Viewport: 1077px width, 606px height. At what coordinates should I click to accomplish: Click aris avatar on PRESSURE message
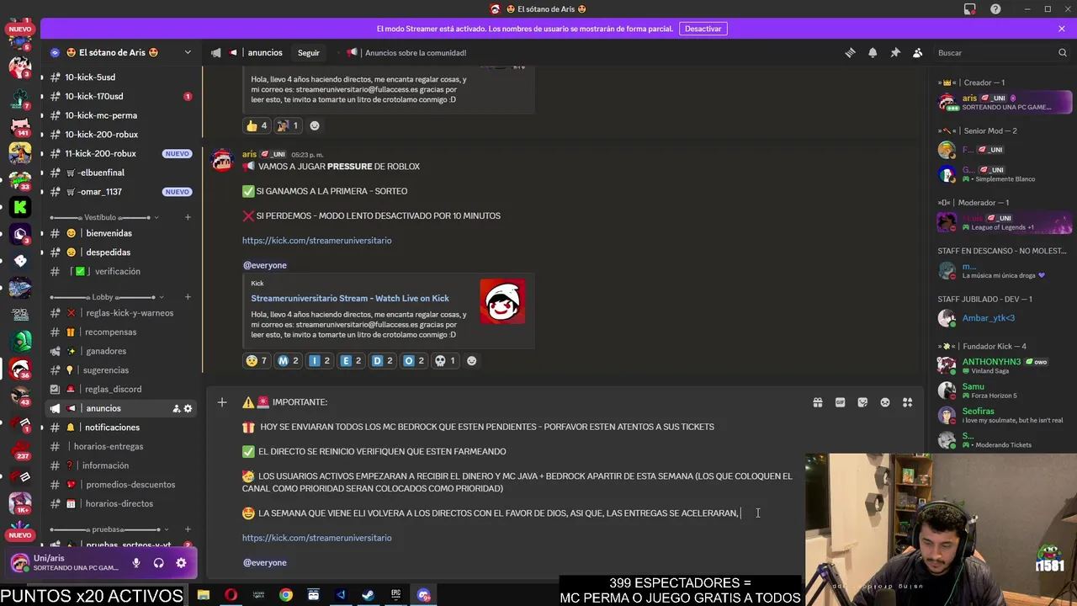point(222,160)
